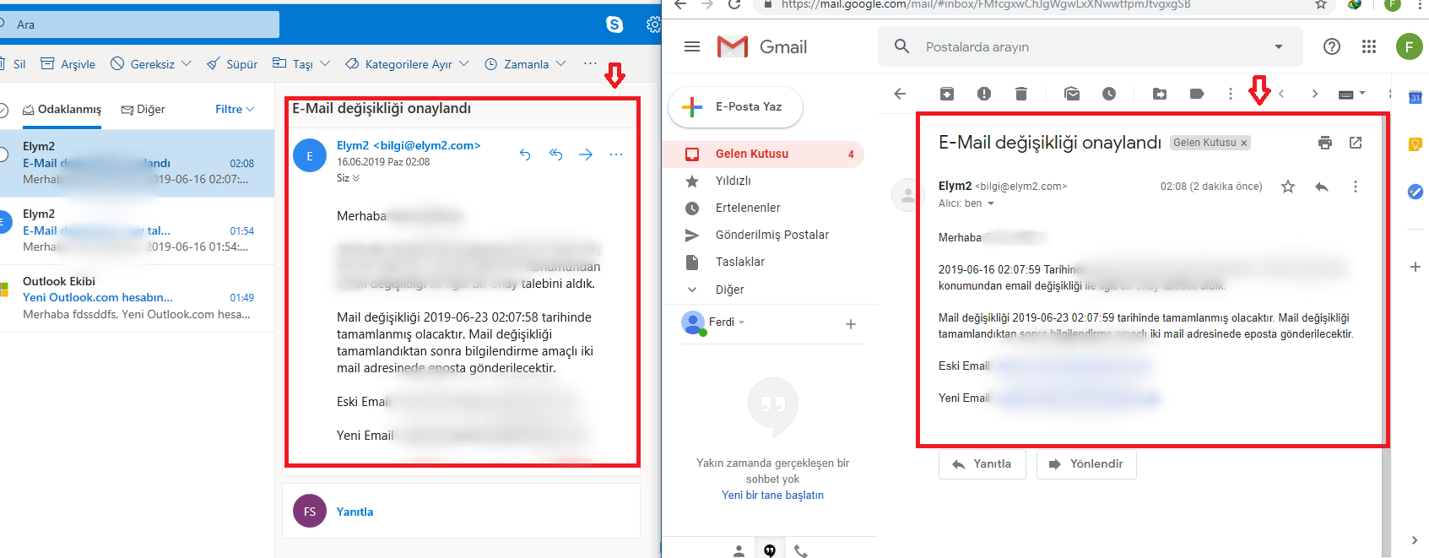
Task: Show Gmail search options dropdown arrow
Action: (x=1279, y=46)
